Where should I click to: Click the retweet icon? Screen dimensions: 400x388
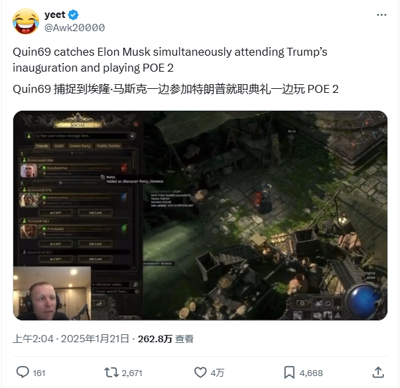pyautogui.click(x=111, y=373)
